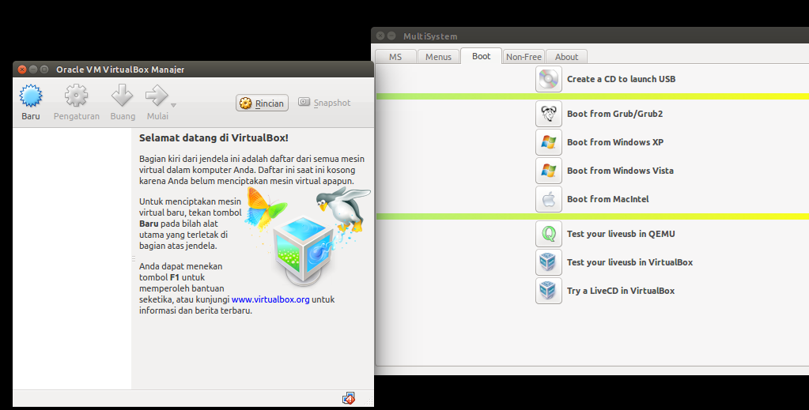Click the cube icon for Try a LiveCD in VirtualBox

[x=549, y=291]
